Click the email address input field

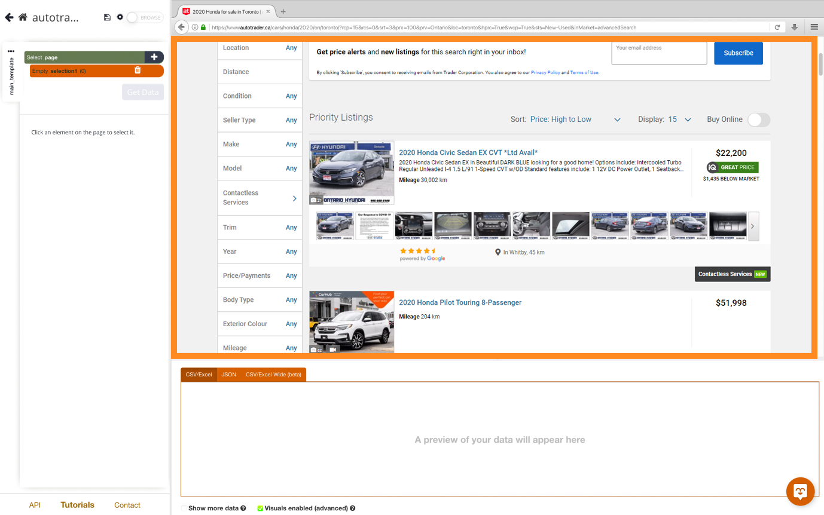659,53
